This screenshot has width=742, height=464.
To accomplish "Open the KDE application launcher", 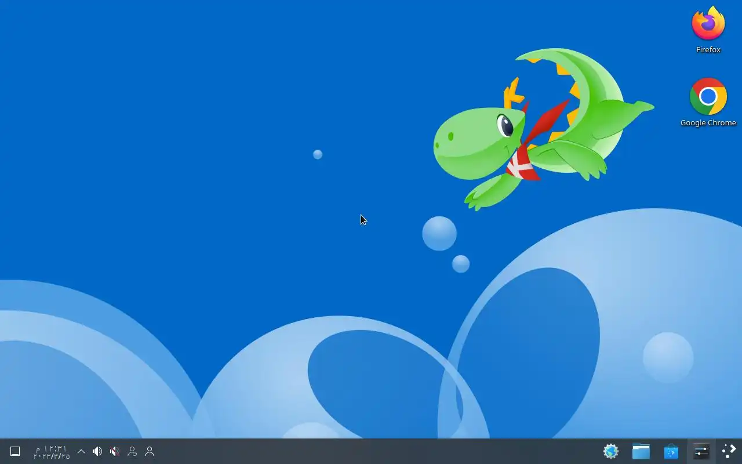I will (729, 451).
